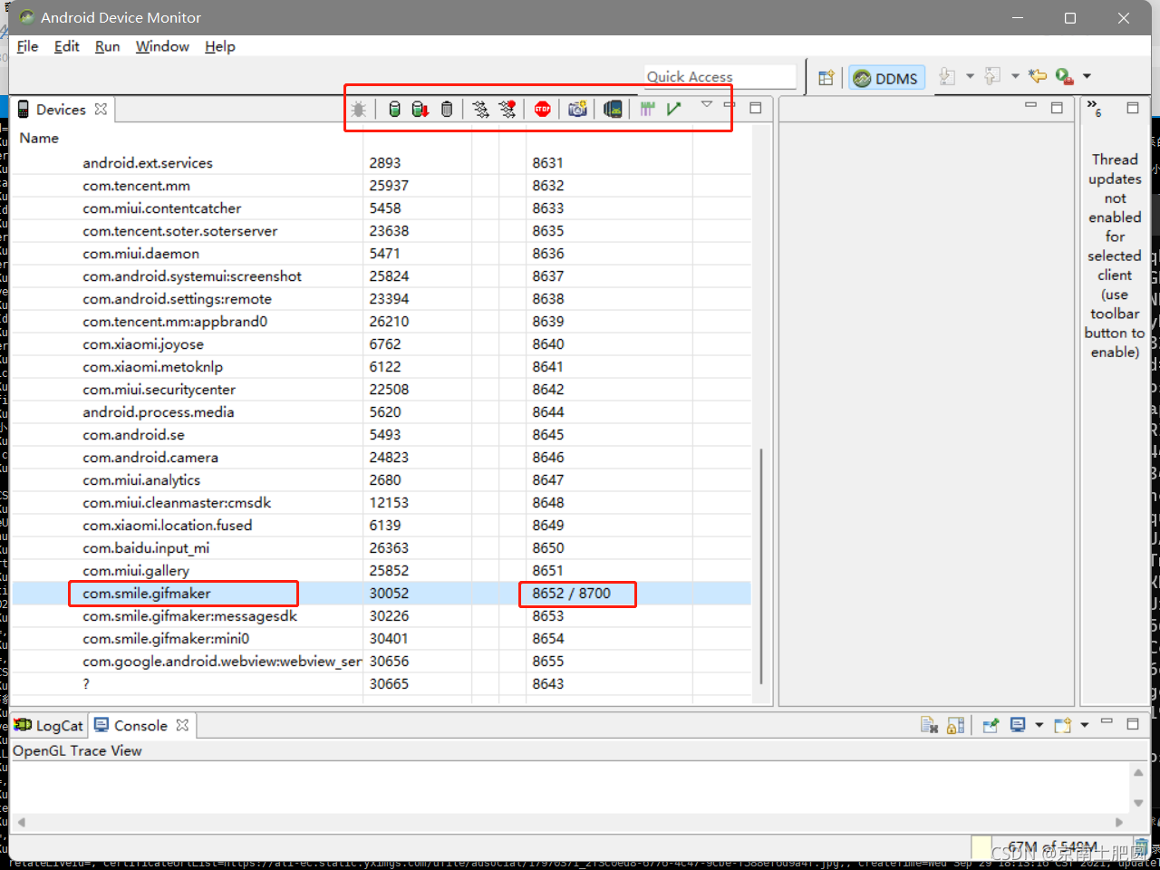Click the Screen Capture camera icon
The image size is (1160, 870).
pos(577,110)
